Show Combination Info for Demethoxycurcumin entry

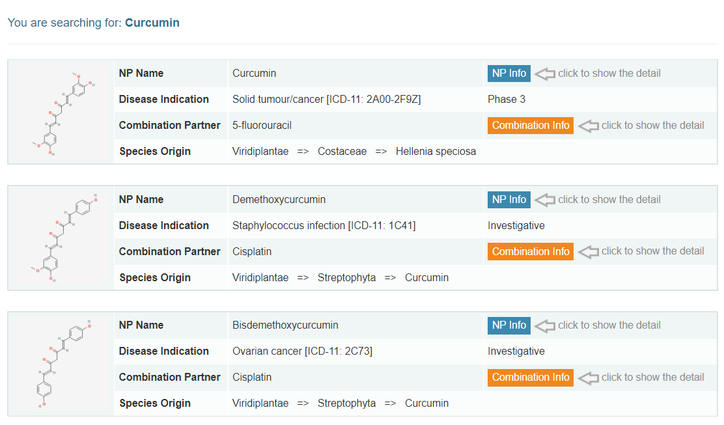(x=530, y=252)
